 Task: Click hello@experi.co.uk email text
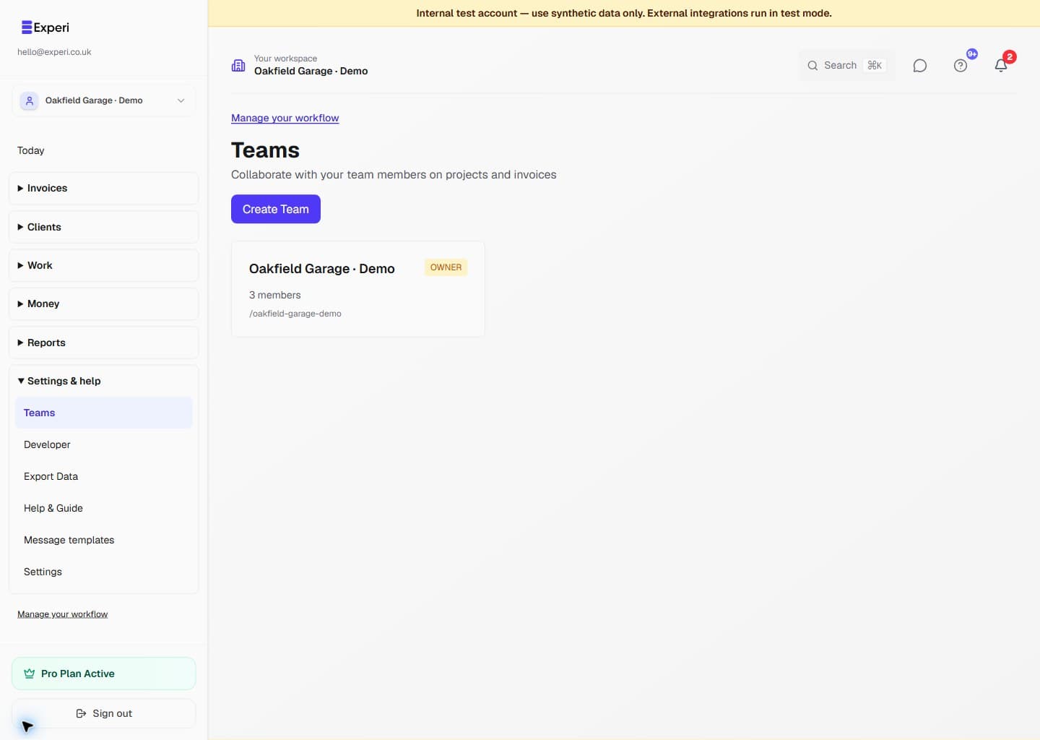click(x=54, y=52)
